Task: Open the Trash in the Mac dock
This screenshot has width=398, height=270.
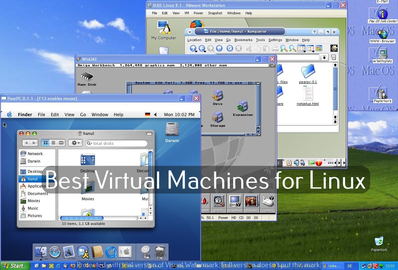Action: point(160,252)
